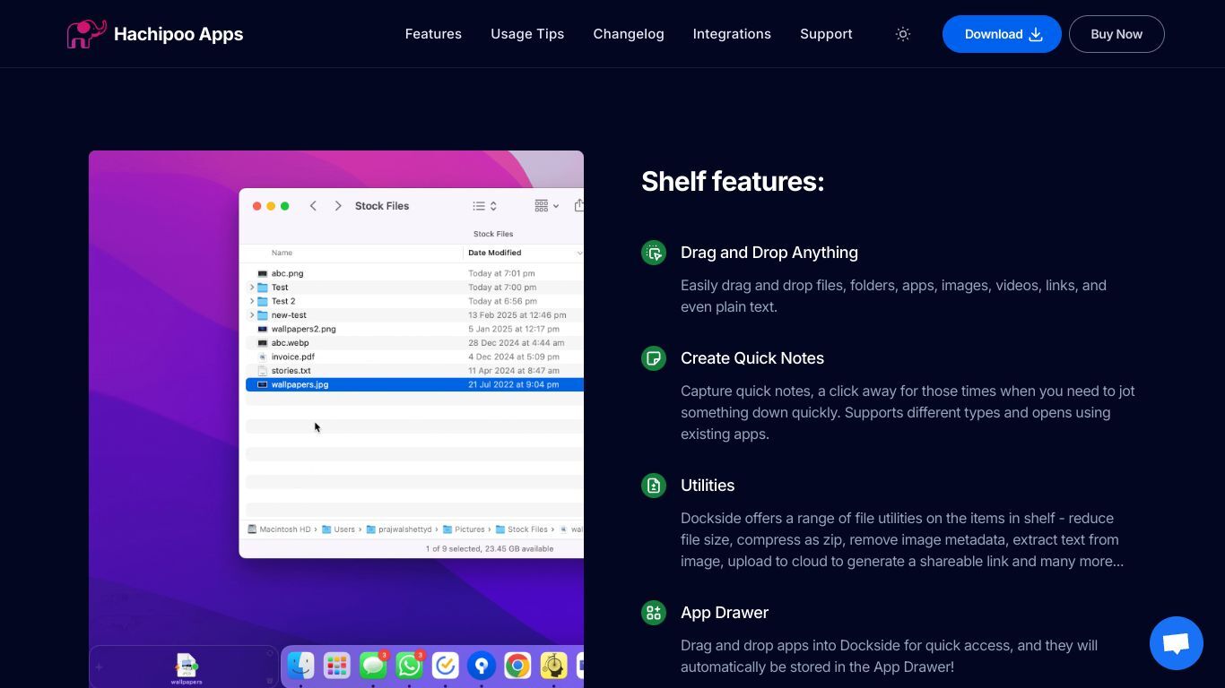1225x688 pixels.
Task: Go forward with Finder forward arrow
Action: point(338,206)
